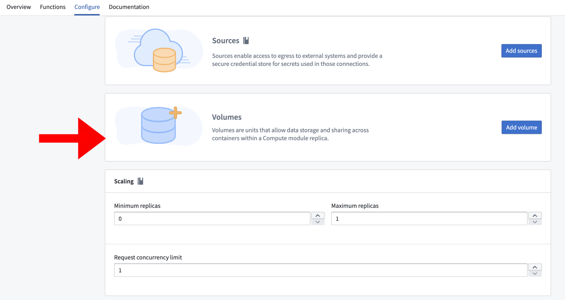Increment Minimum replicas using the up arrow
The height and width of the screenshot is (300, 565).
point(318,216)
